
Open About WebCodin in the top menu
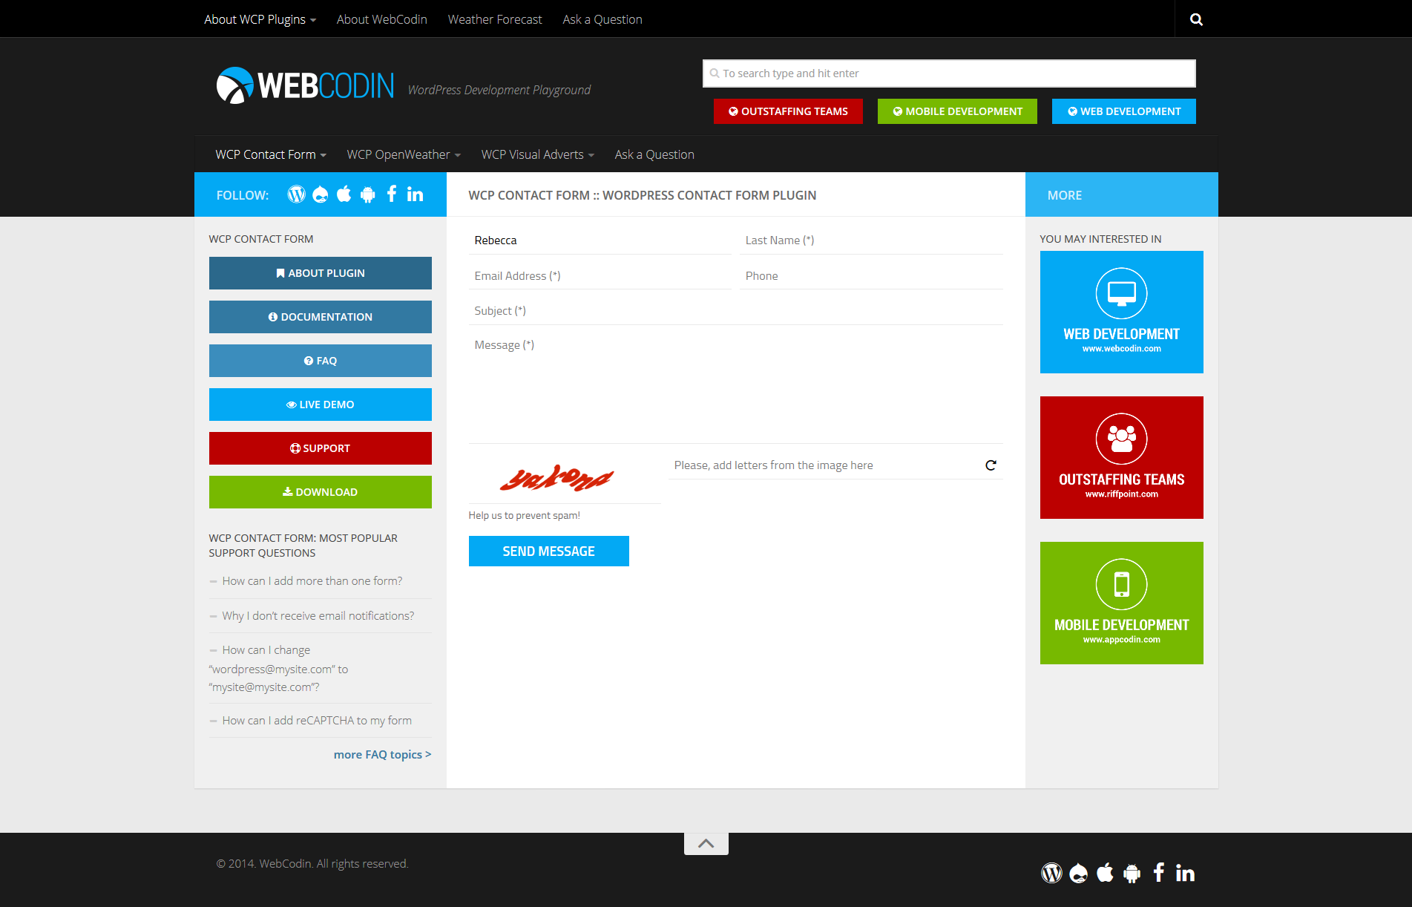pyautogui.click(x=382, y=19)
